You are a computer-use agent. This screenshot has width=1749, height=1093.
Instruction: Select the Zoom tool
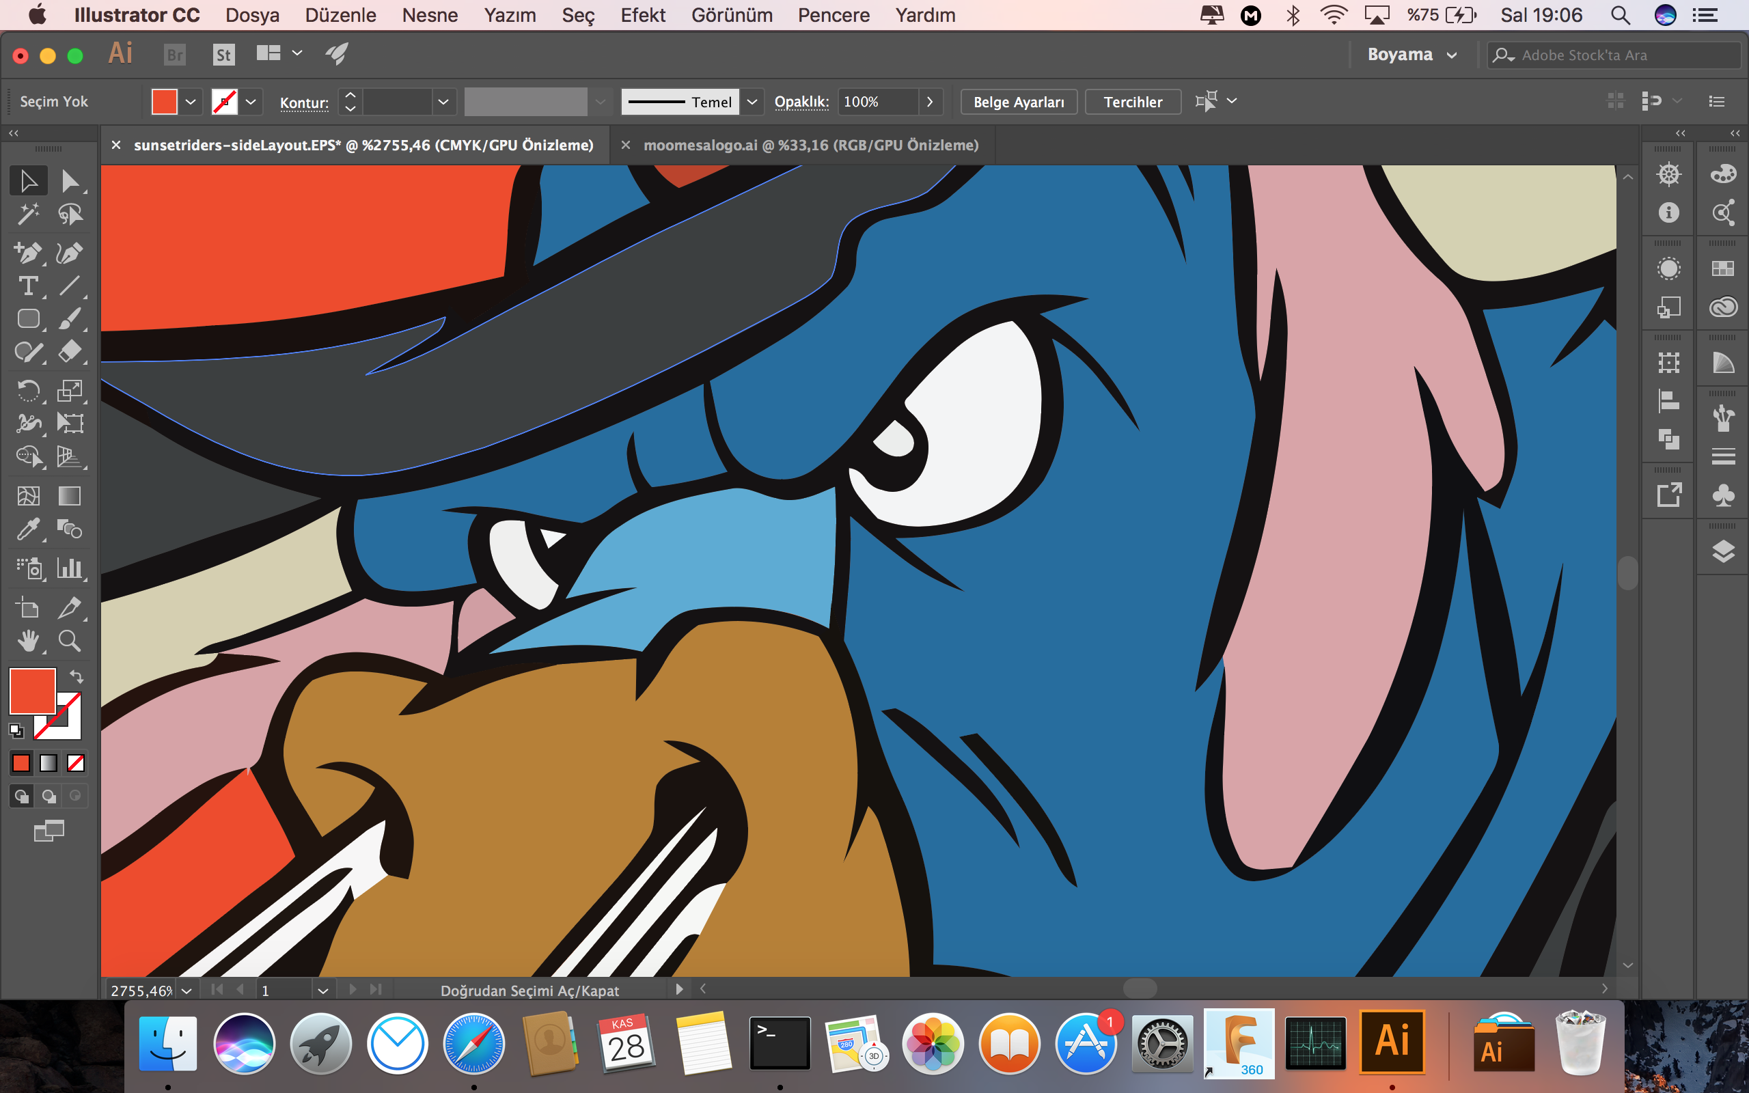pyautogui.click(x=70, y=641)
